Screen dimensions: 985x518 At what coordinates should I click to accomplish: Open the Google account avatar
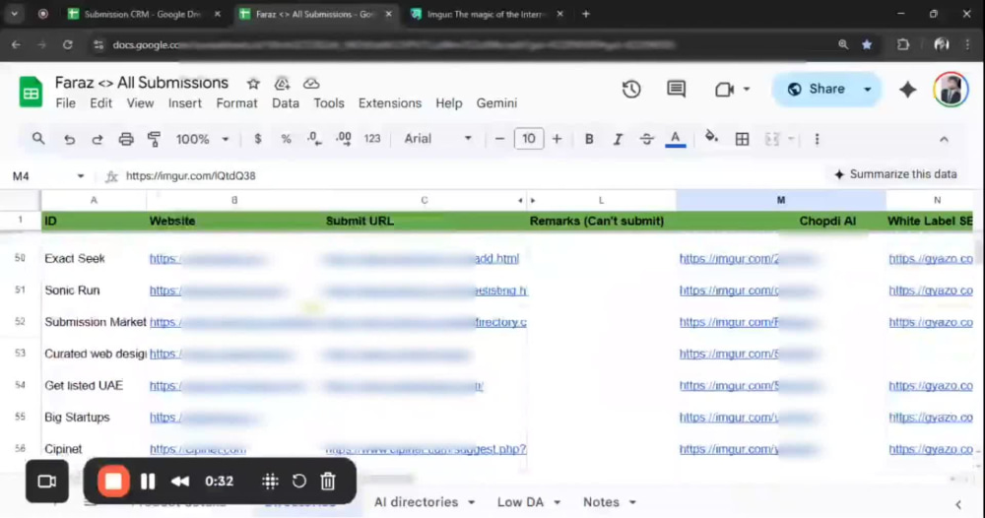(951, 90)
